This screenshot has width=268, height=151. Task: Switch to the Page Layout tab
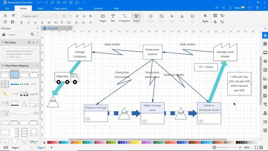(x=60, y=8)
